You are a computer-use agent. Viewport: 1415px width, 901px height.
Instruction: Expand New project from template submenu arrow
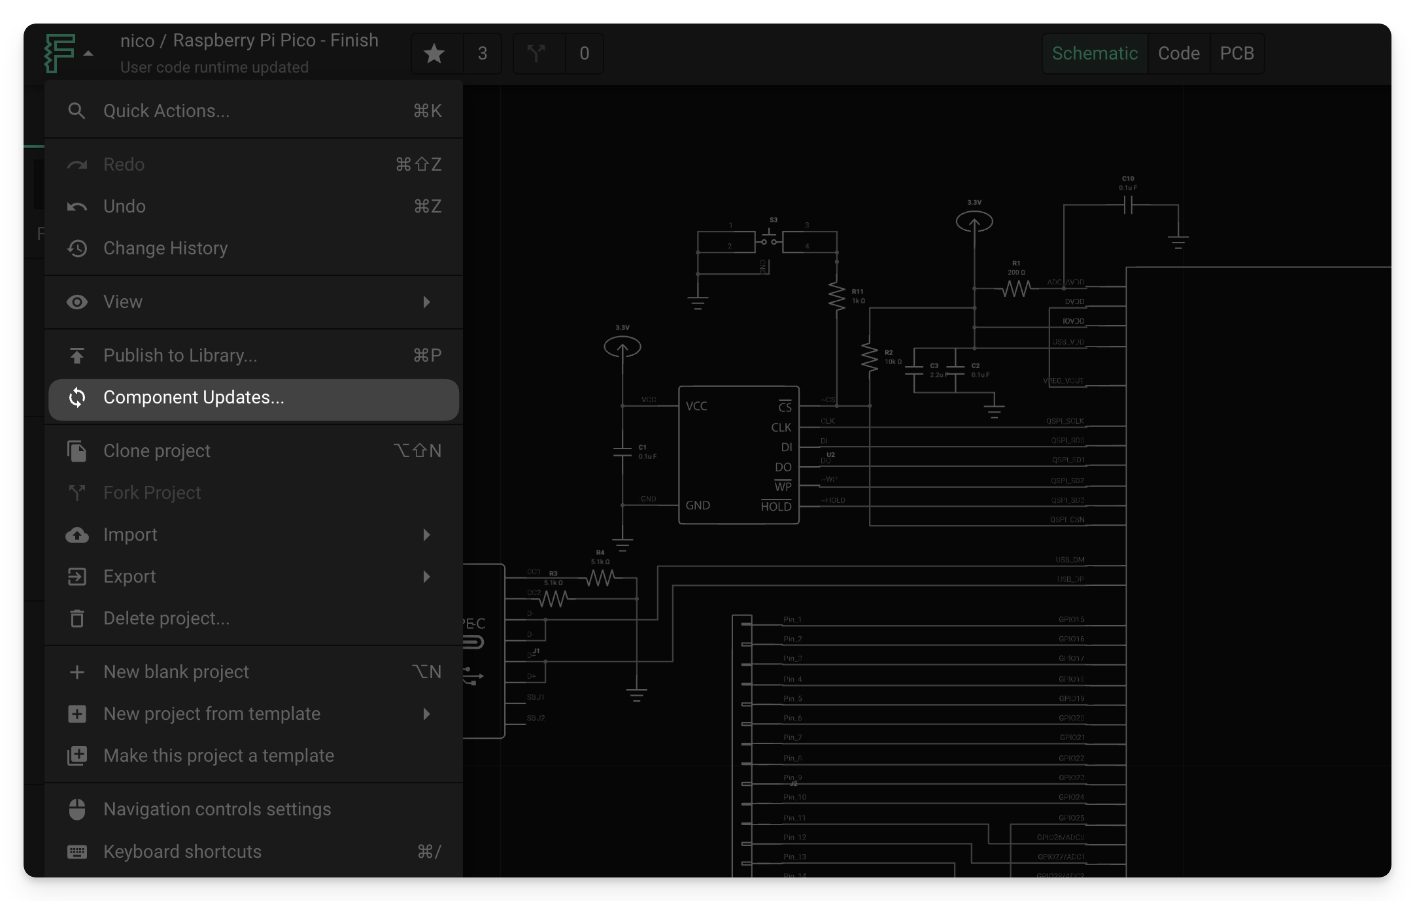coord(427,714)
